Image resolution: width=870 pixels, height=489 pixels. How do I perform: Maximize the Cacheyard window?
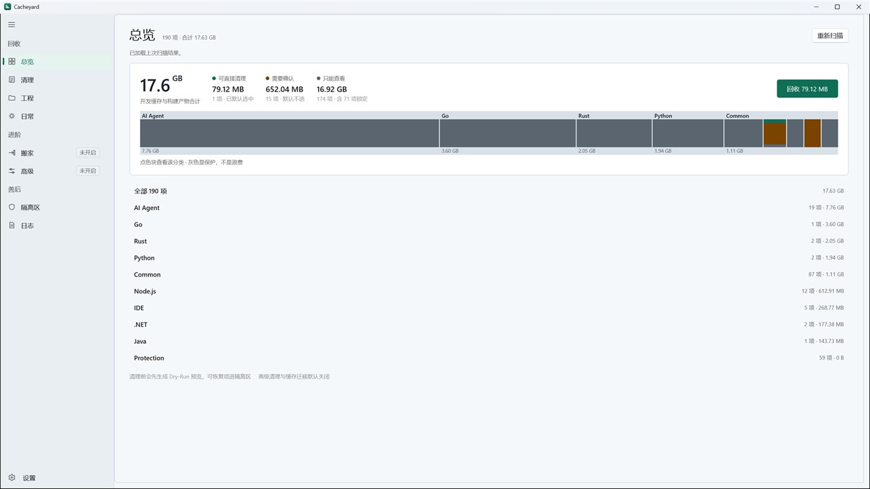point(837,7)
